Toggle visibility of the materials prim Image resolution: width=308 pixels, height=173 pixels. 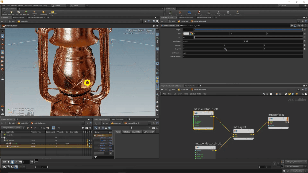click(89, 146)
